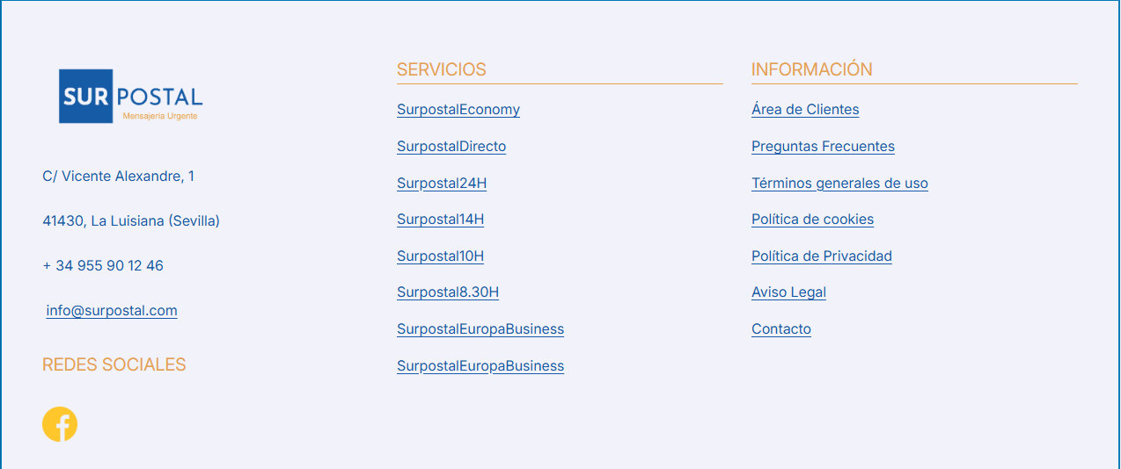View Términos generales de uso
Image resolution: width=1121 pixels, height=469 pixels.
click(839, 184)
